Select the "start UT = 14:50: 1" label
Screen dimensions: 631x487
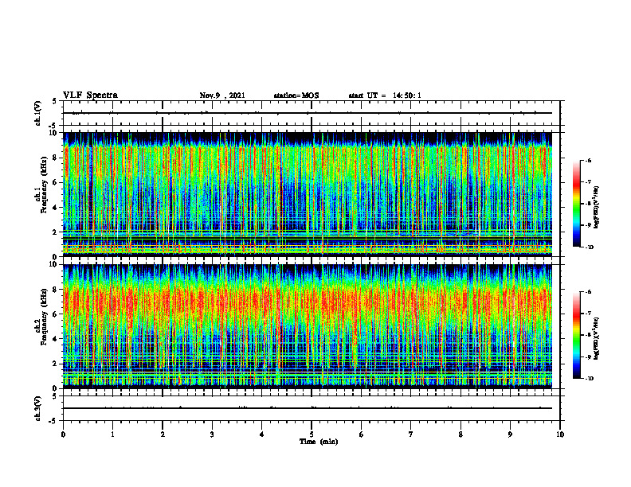pyautogui.click(x=385, y=95)
